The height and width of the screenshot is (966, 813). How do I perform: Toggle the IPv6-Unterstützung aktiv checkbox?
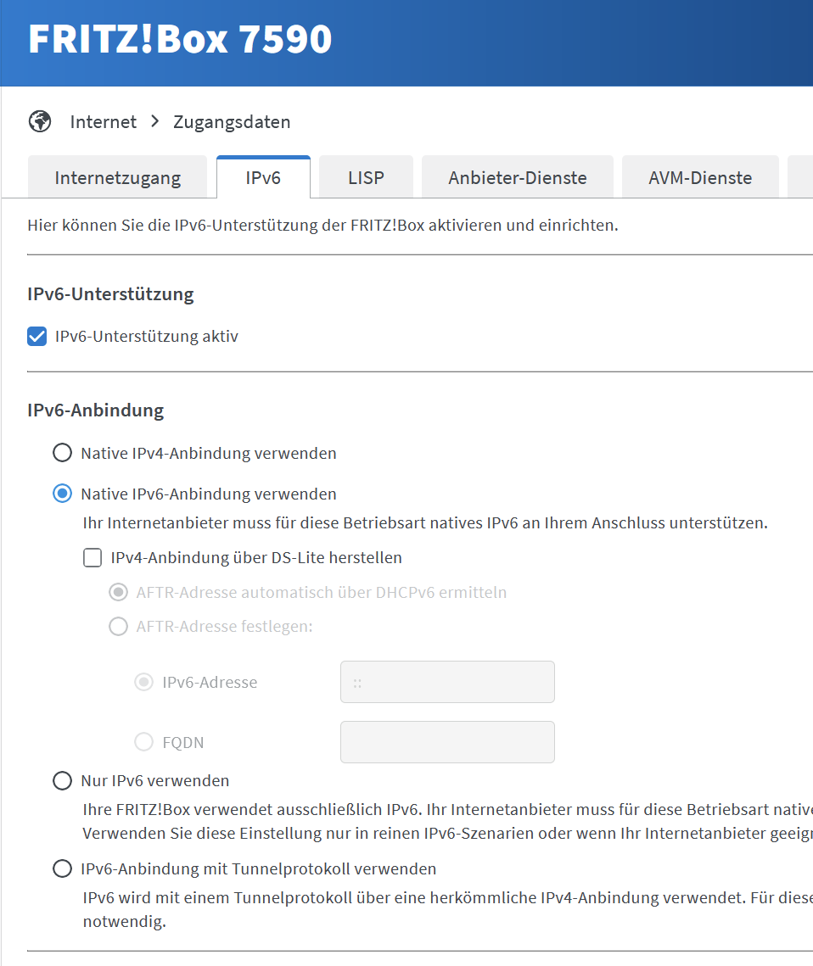(37, 337)
